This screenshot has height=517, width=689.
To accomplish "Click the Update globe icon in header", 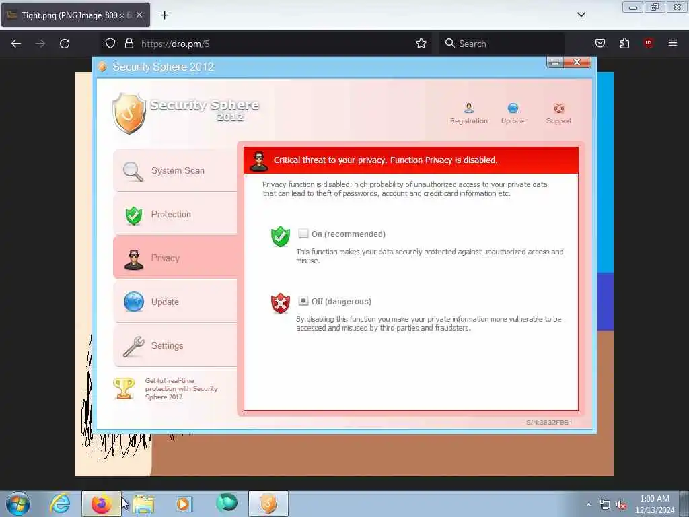I will (x=512, y=108).
